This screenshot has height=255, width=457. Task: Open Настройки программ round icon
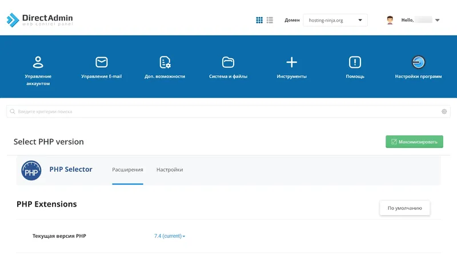point(418,62)
